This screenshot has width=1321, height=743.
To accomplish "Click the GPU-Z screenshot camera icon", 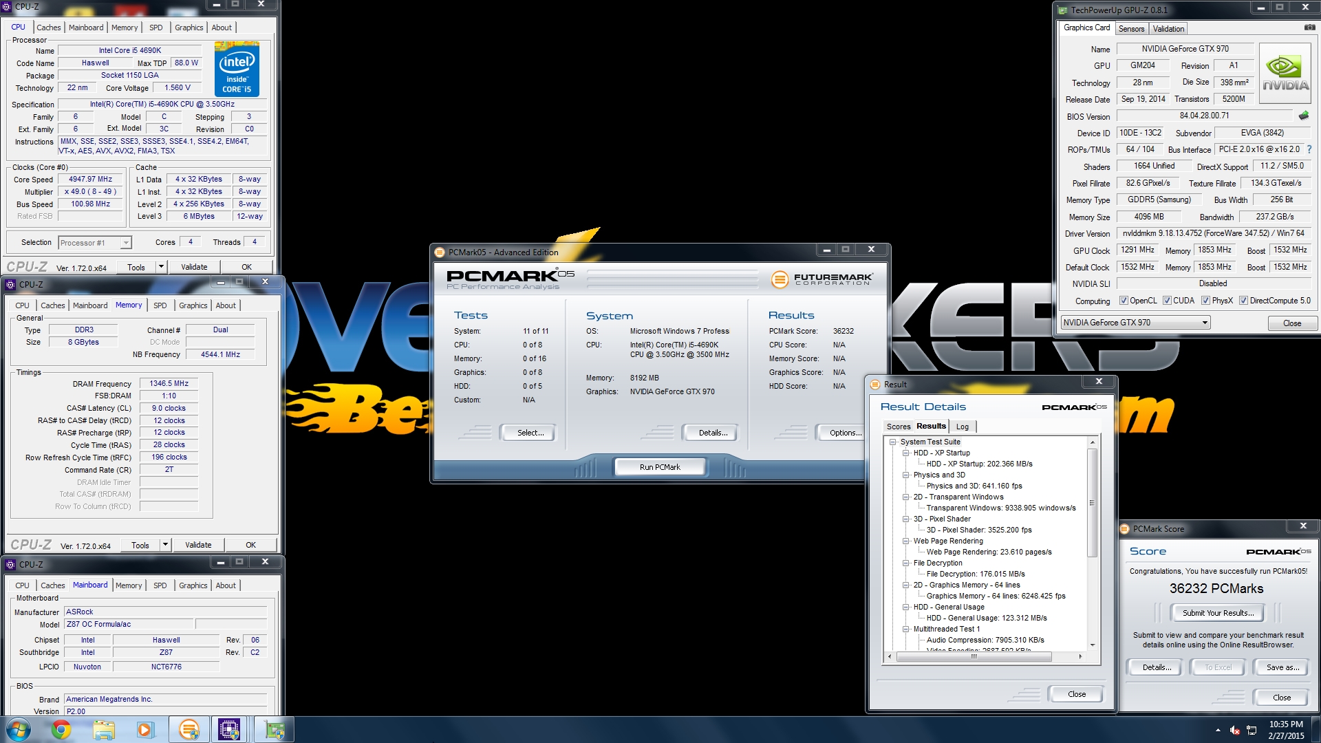I will click(1309, 28).
